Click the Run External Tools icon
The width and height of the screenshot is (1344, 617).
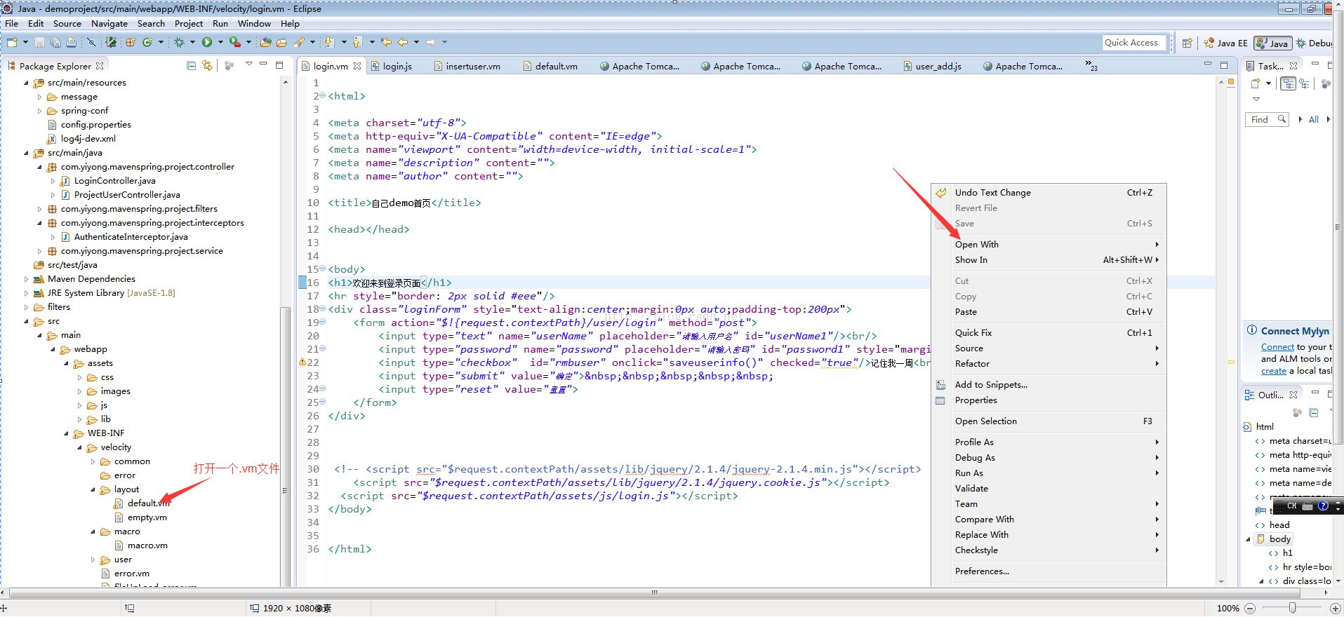tap(235, 43)
